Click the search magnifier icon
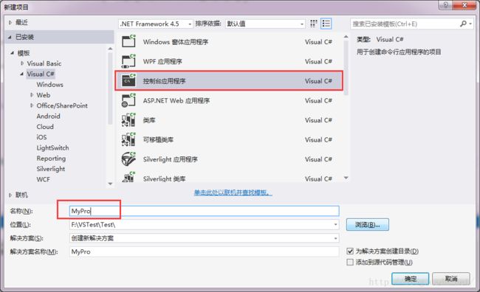 (x=463, y=24)
